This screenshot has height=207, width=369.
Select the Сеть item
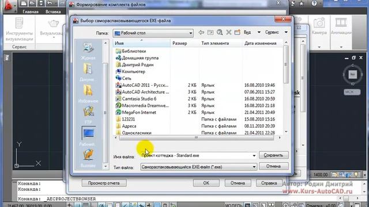[123, 78]
